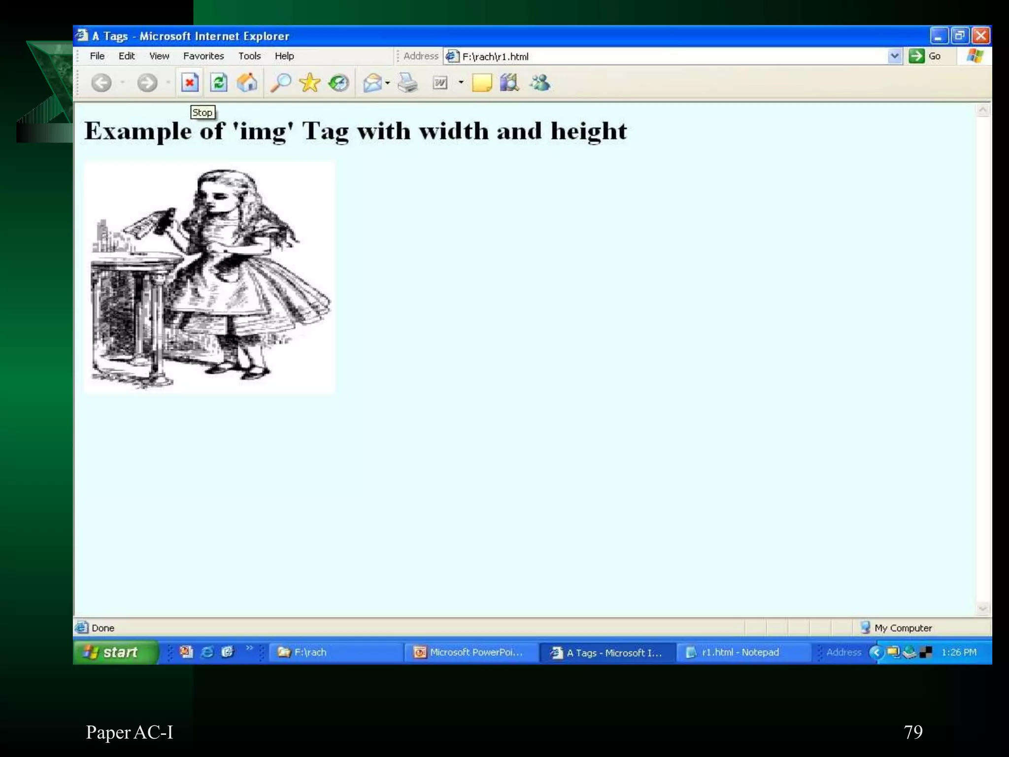
Task: Click the Print icon
Action: [408, 83]
